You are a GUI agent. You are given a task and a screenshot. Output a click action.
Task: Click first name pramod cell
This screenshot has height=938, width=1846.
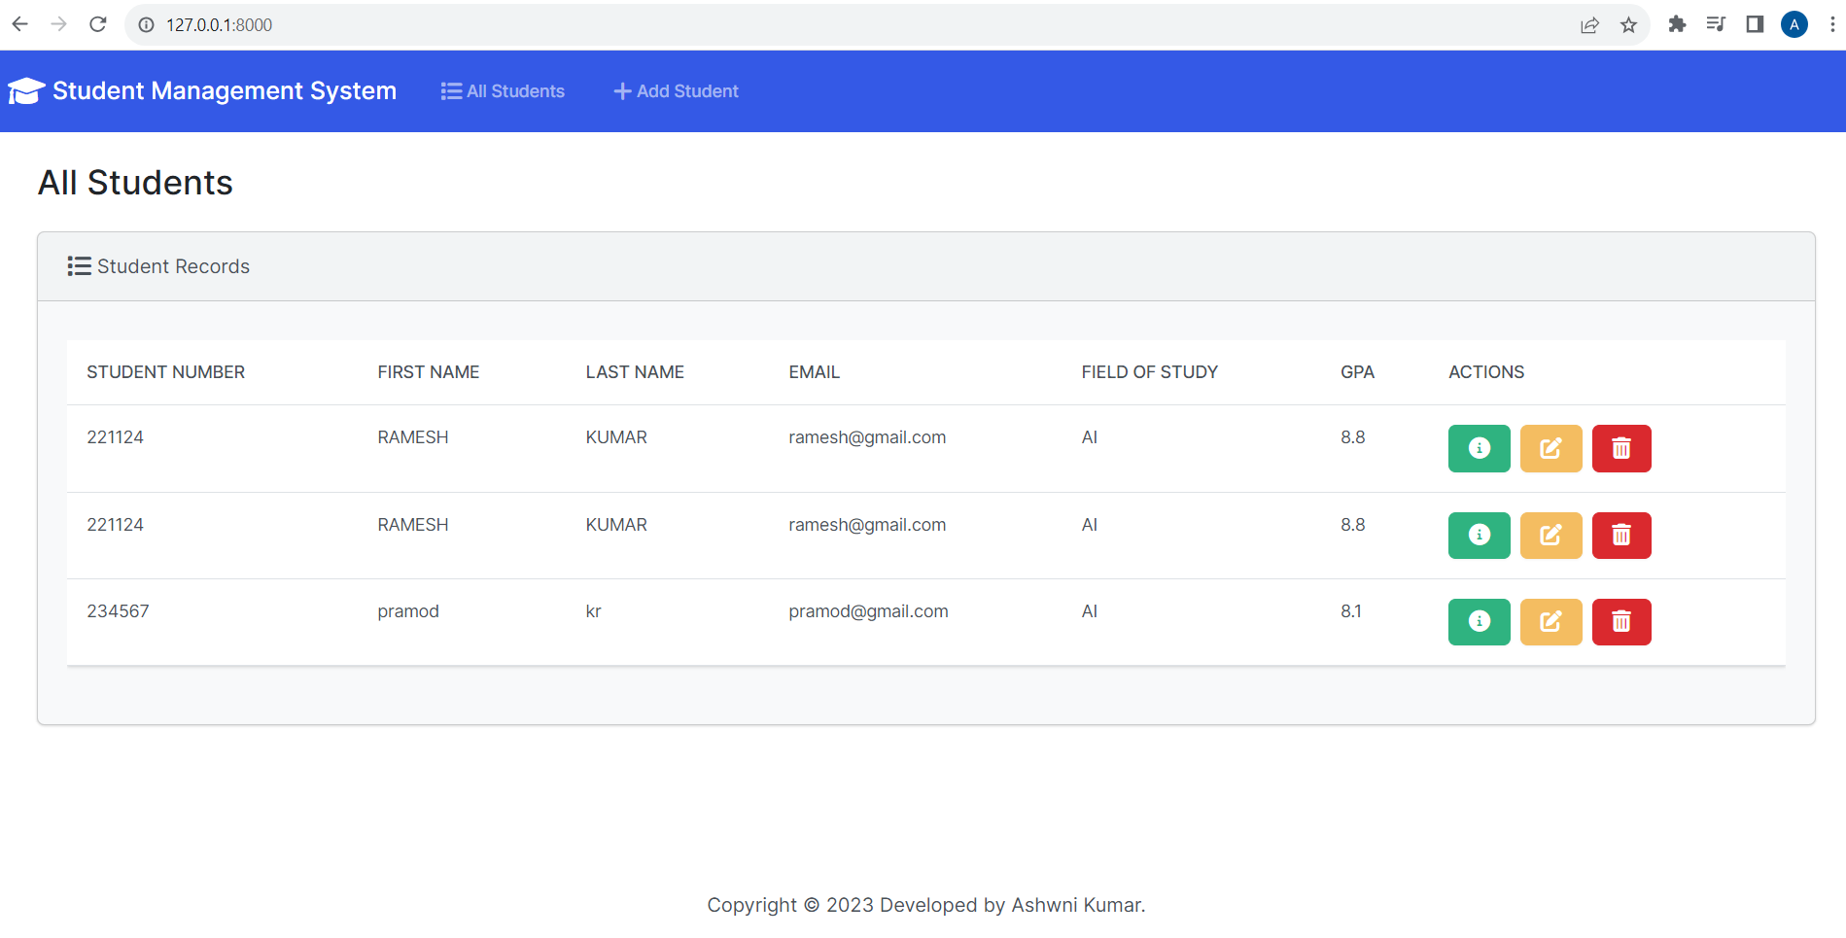coord(408,611)
